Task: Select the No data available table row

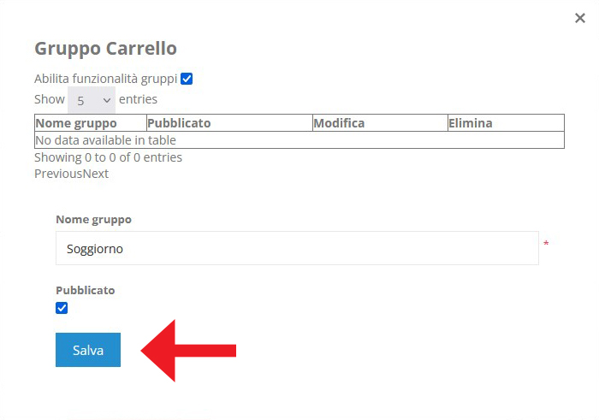Action: click(299, 140)
